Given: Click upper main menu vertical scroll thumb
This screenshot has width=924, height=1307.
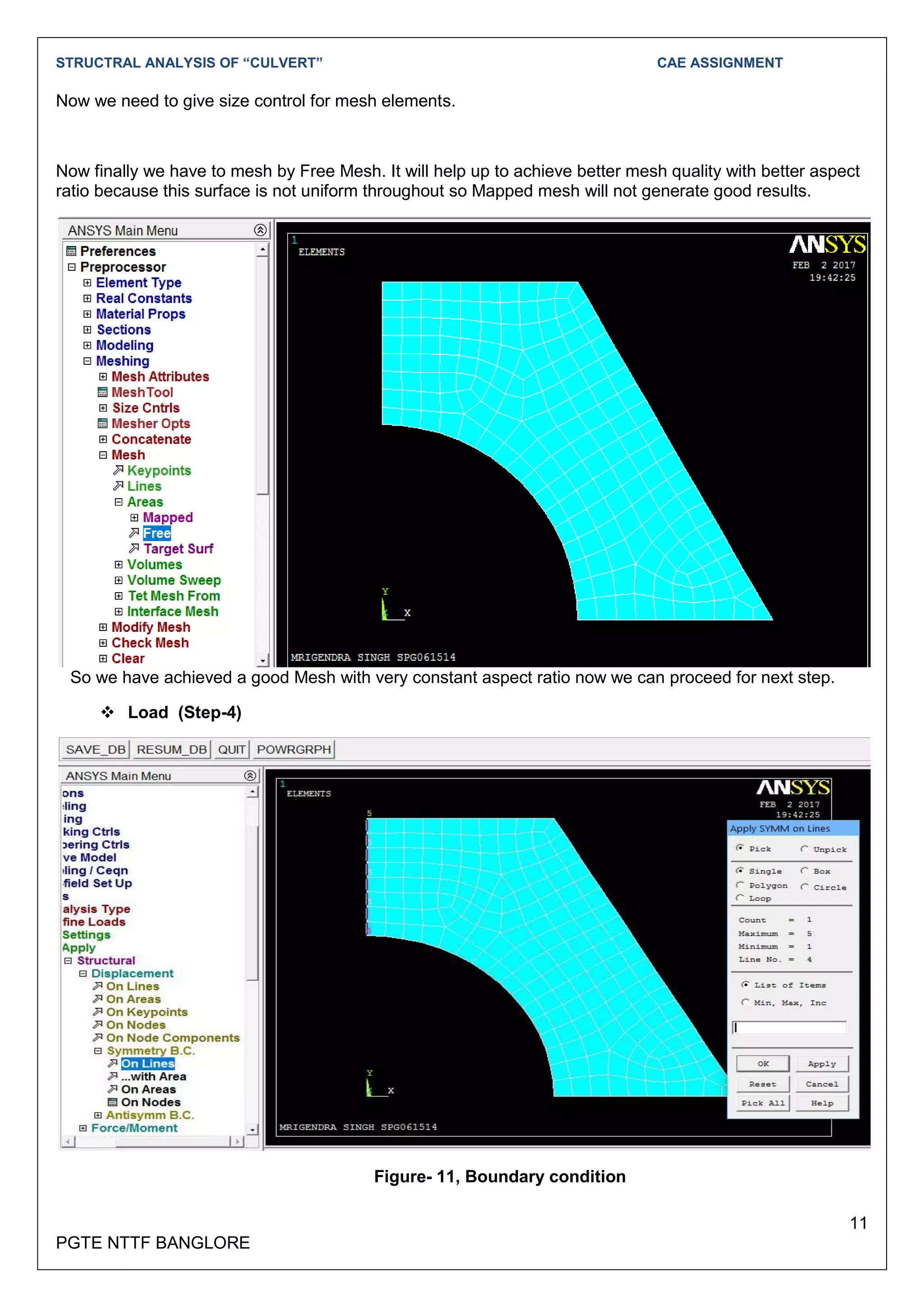Looking at the screenshot, I should (262, 375).
